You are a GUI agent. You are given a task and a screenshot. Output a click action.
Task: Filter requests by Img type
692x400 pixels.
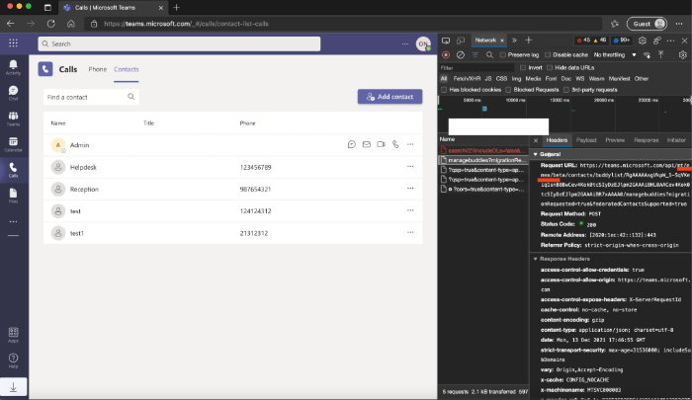pyautogui.click(x=516, y=79)
